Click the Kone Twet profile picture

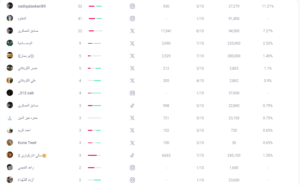[10, 143]
